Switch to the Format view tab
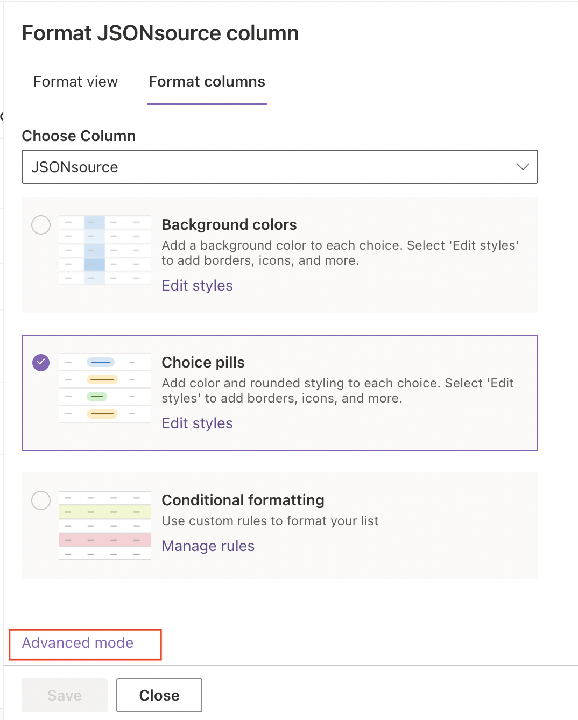The image size is (578, 720). [x=75, y=82]
